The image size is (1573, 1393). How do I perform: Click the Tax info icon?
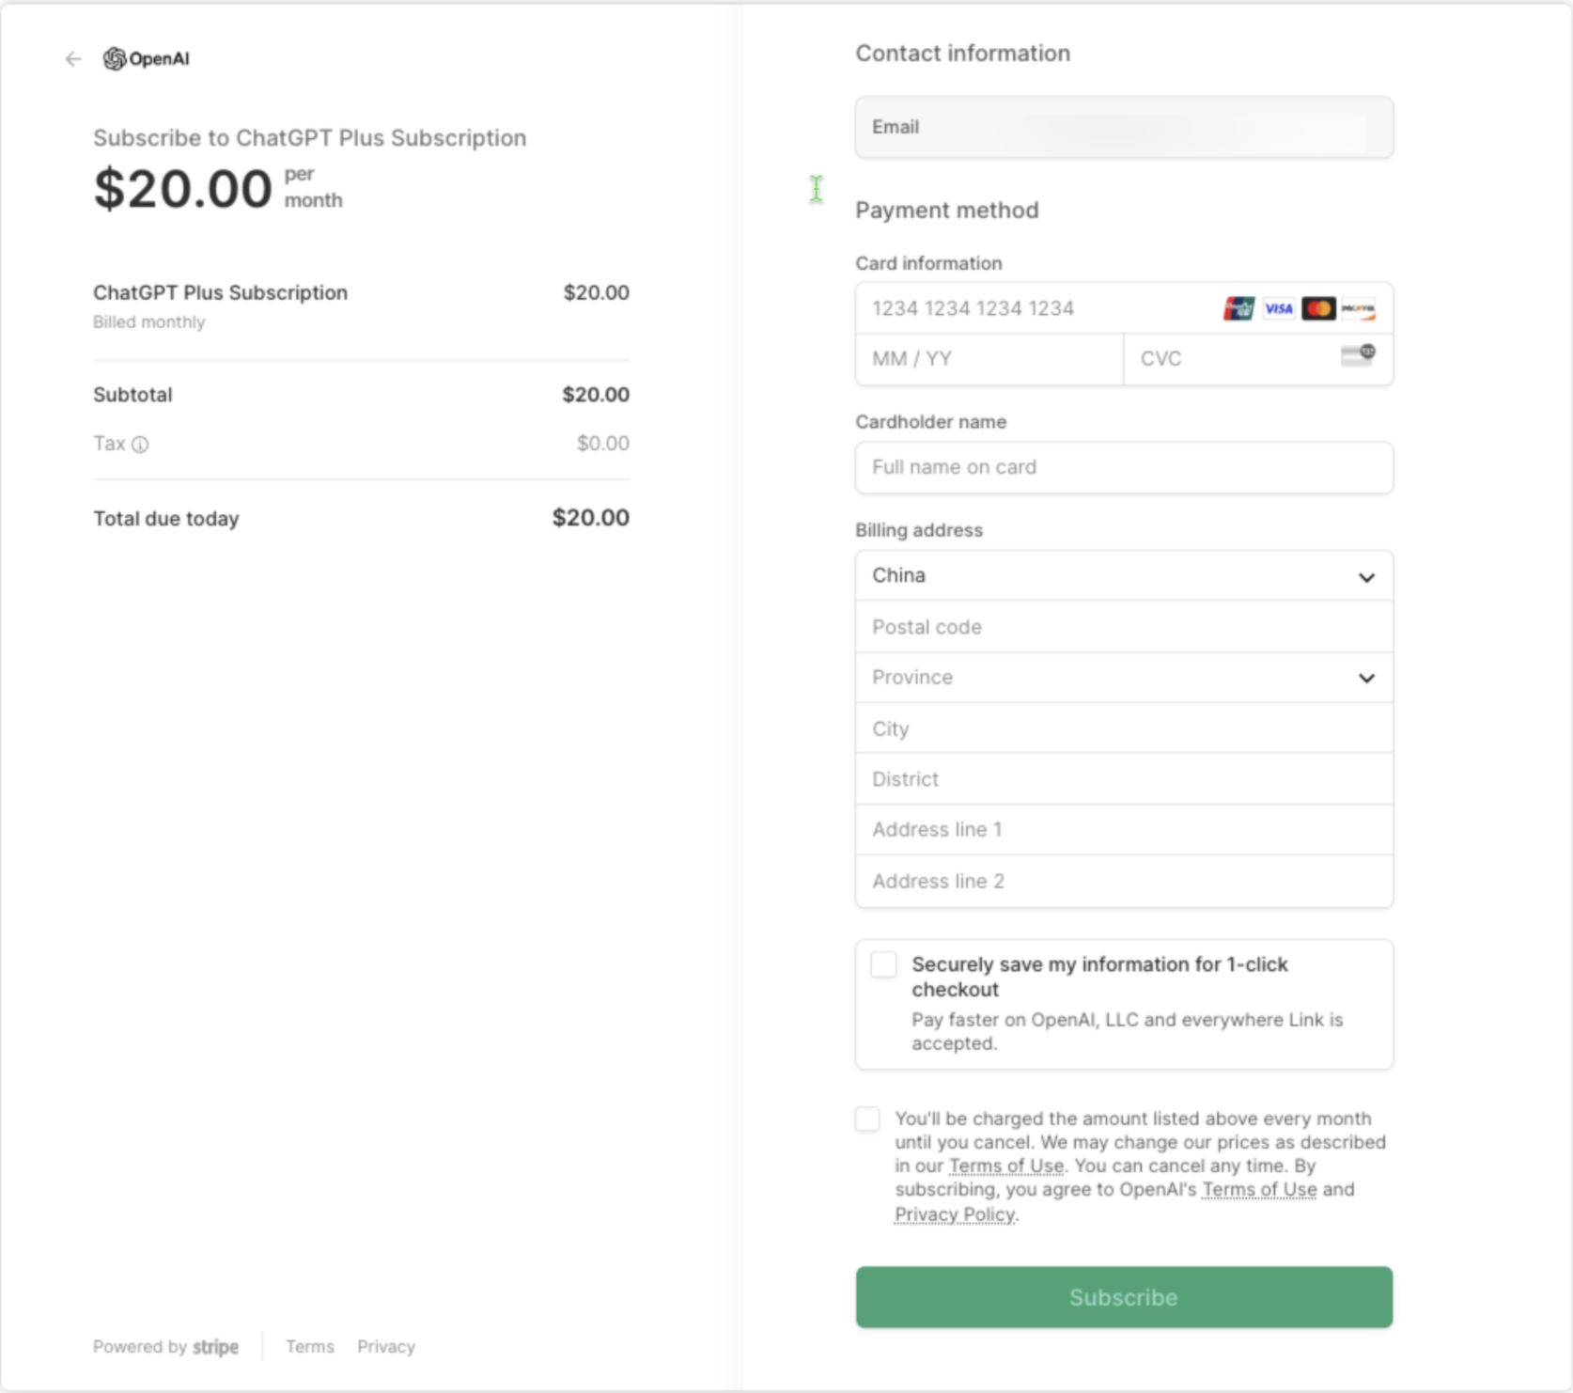(140, 445)
